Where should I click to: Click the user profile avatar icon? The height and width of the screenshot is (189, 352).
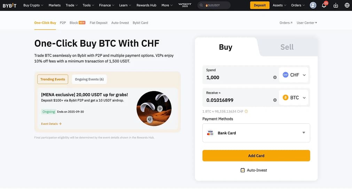click(313, 5)
